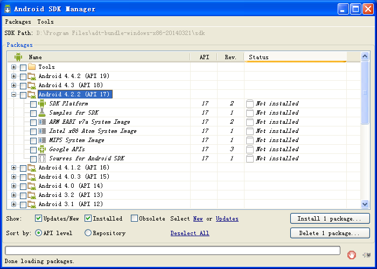The height and width of the screenshot is (269, 377).
Task: Click the Android robot icon in Name header
Action: [x=18, y=57]
